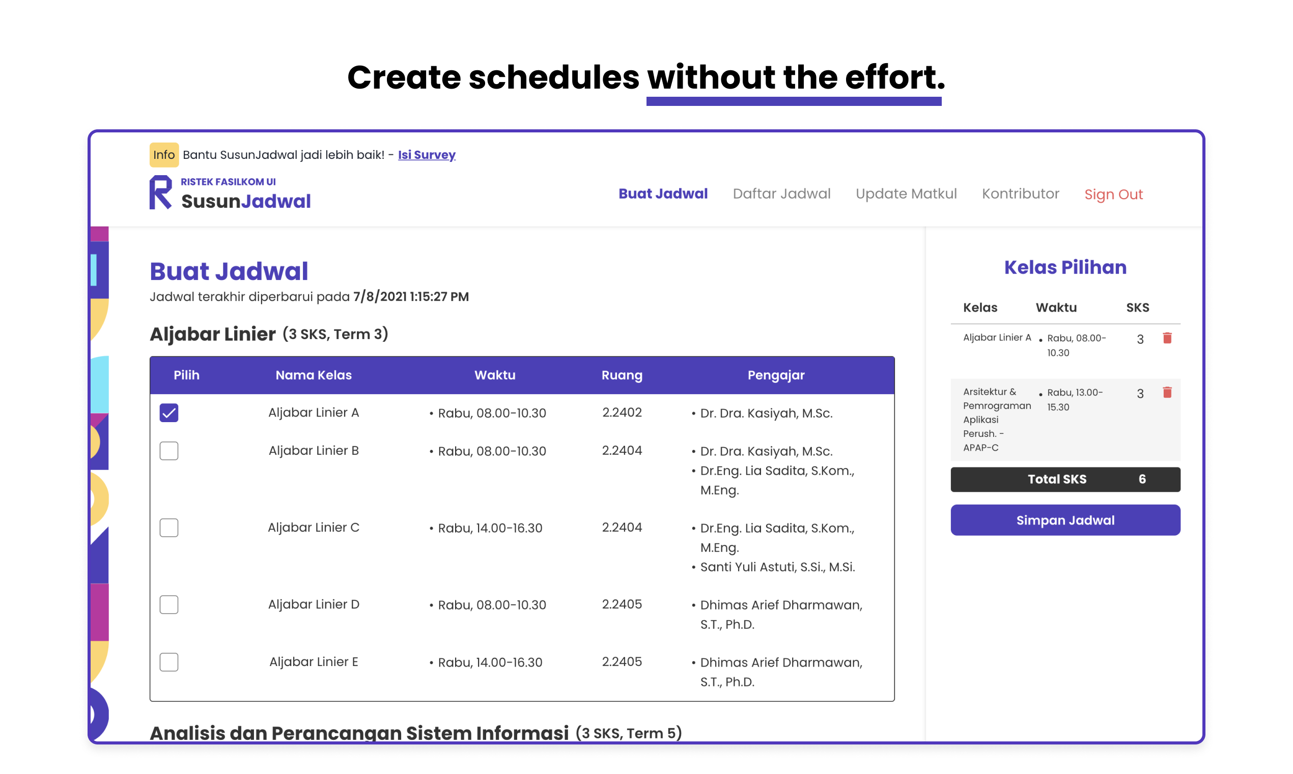Click the Ristek R logo icon
Viewport: 1293px width, 774px height.
coord(160,192)
